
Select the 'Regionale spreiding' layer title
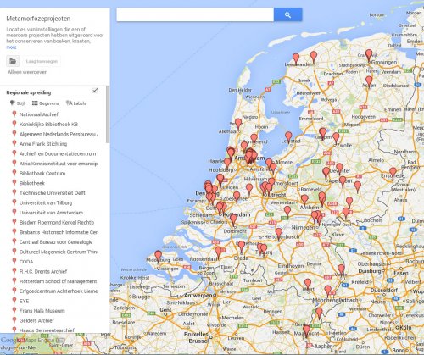click(29, 92)
